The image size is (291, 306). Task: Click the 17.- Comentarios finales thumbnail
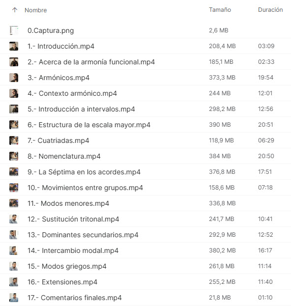(14, 298)
